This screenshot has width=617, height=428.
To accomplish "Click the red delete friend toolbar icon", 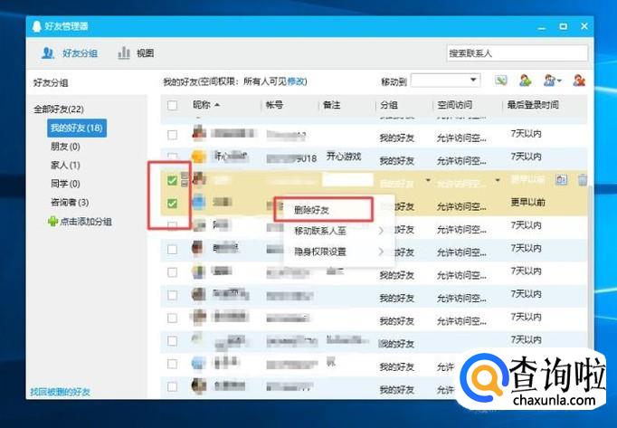I will click(579, 81).
